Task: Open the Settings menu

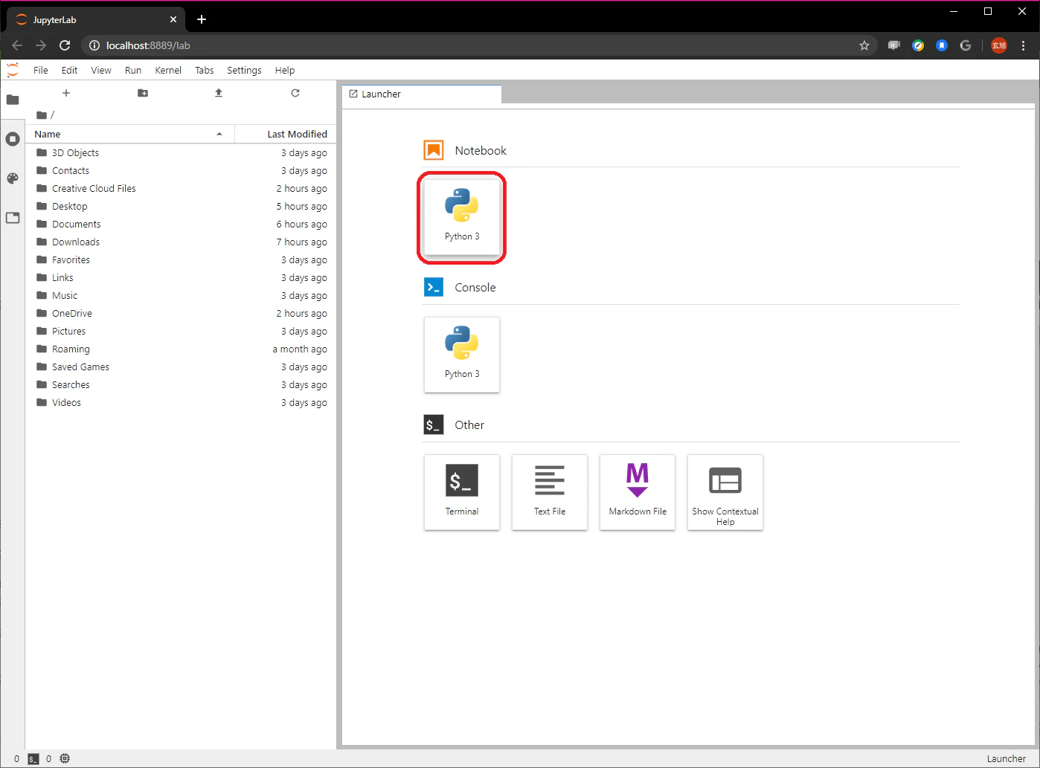Action: tap(244, 70)
